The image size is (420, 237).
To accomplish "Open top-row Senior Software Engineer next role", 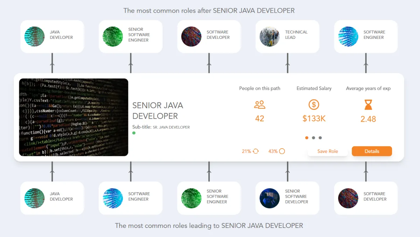I will click(131, 37).
